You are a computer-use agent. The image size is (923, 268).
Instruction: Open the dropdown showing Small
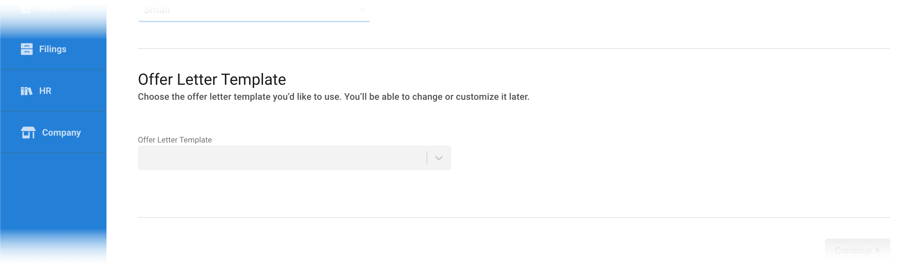pyautogui.click(x=254, y=10)
